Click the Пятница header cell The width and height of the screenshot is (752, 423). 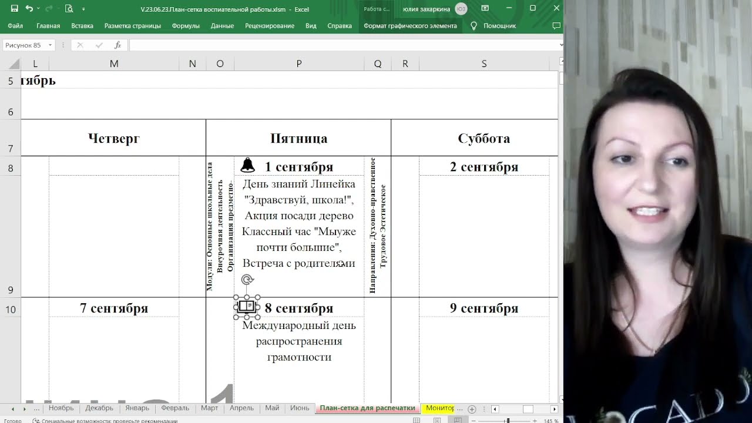(x=298, y=138)
